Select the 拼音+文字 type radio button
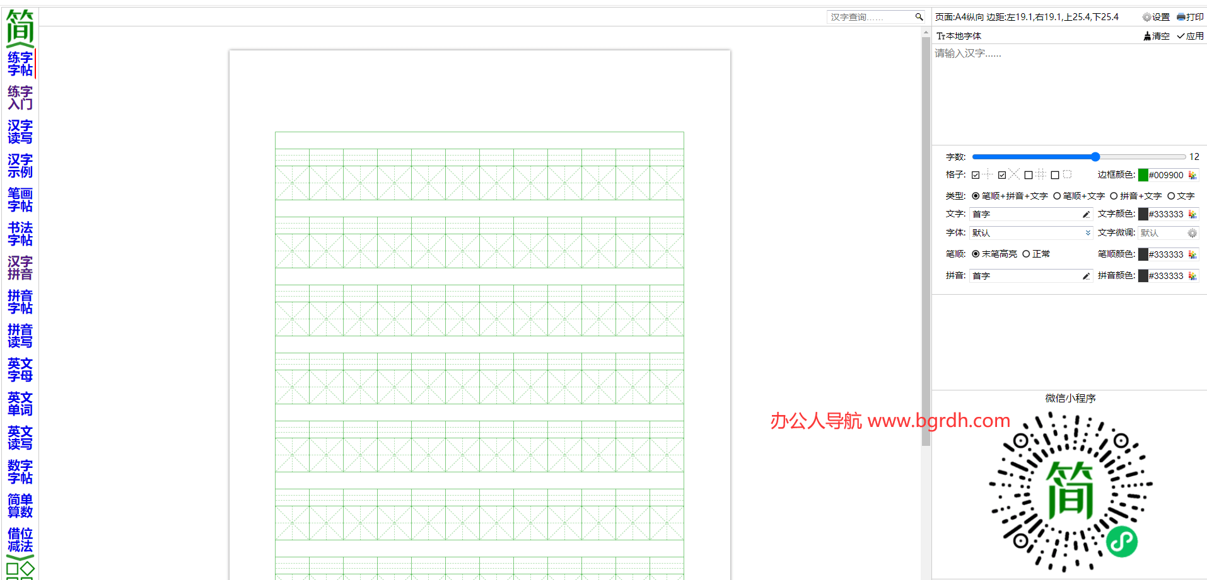 click(1114, 196)
